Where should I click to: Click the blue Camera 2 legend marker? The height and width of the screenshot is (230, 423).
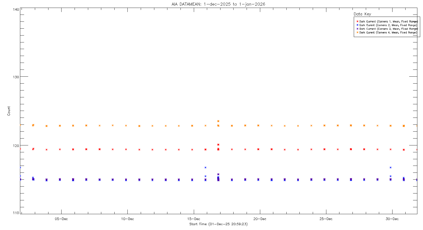357,25
